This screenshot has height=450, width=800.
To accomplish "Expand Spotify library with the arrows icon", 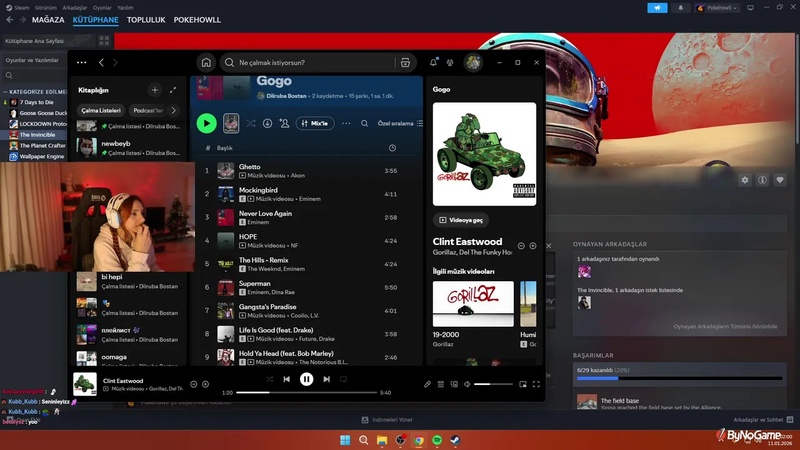I will (173, 90).
